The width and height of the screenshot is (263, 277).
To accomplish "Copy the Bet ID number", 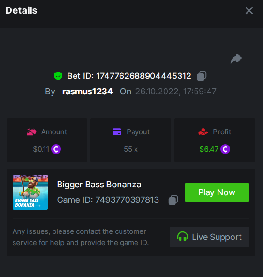I will click(202, 76).
